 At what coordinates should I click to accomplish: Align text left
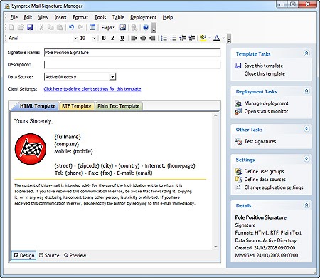click(134, 38)
